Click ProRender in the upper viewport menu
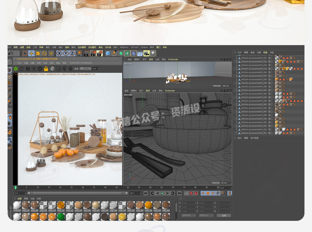 (x=173, y=59)
